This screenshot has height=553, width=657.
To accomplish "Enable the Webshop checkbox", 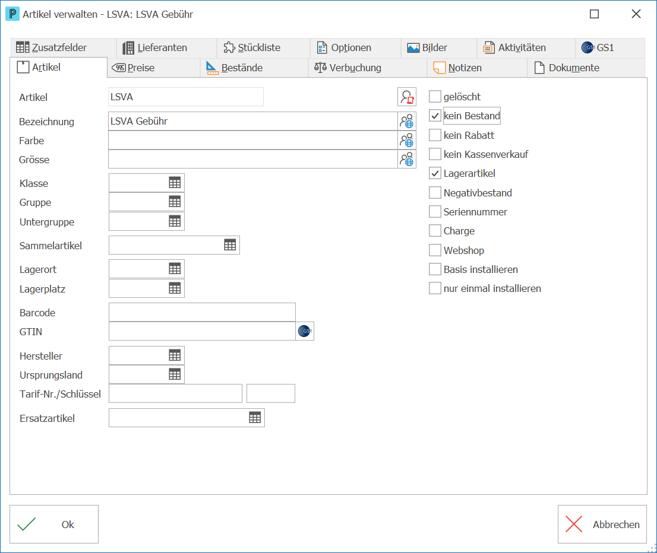I will [435, 250].
